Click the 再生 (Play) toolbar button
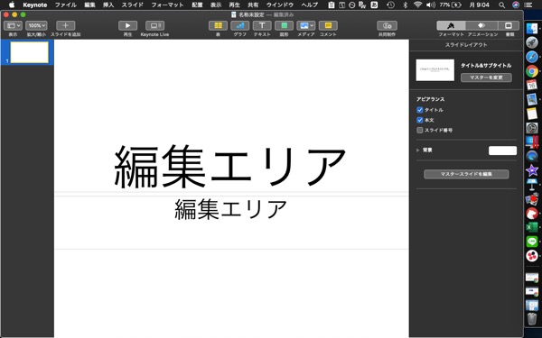 pyautogui.click(x=128, y=25)
